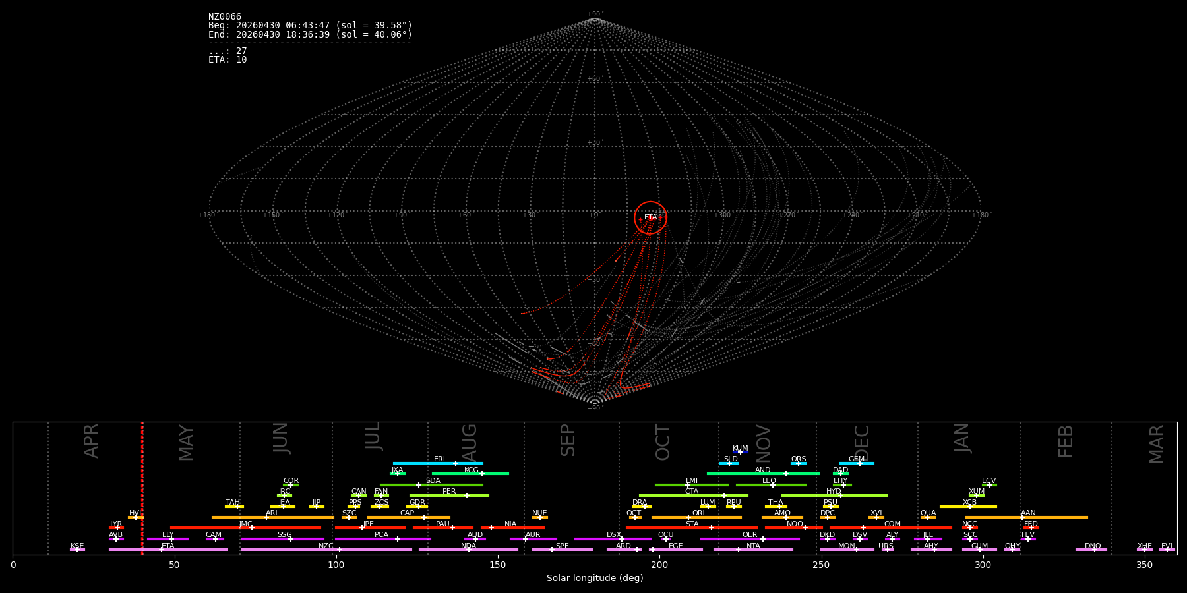Select the PER shower bar
1187x593 pixels.
[x=449, y=495]
